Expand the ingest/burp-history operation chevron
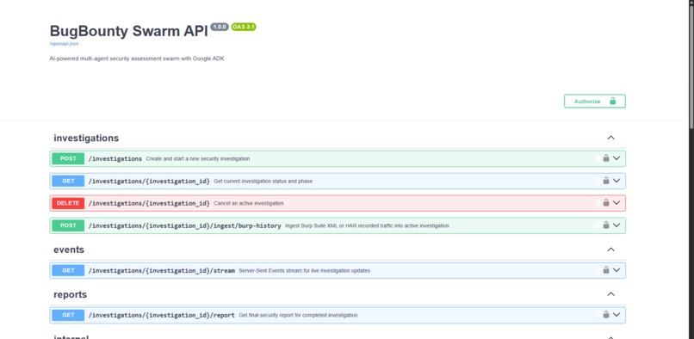 [x=617, y=225]
